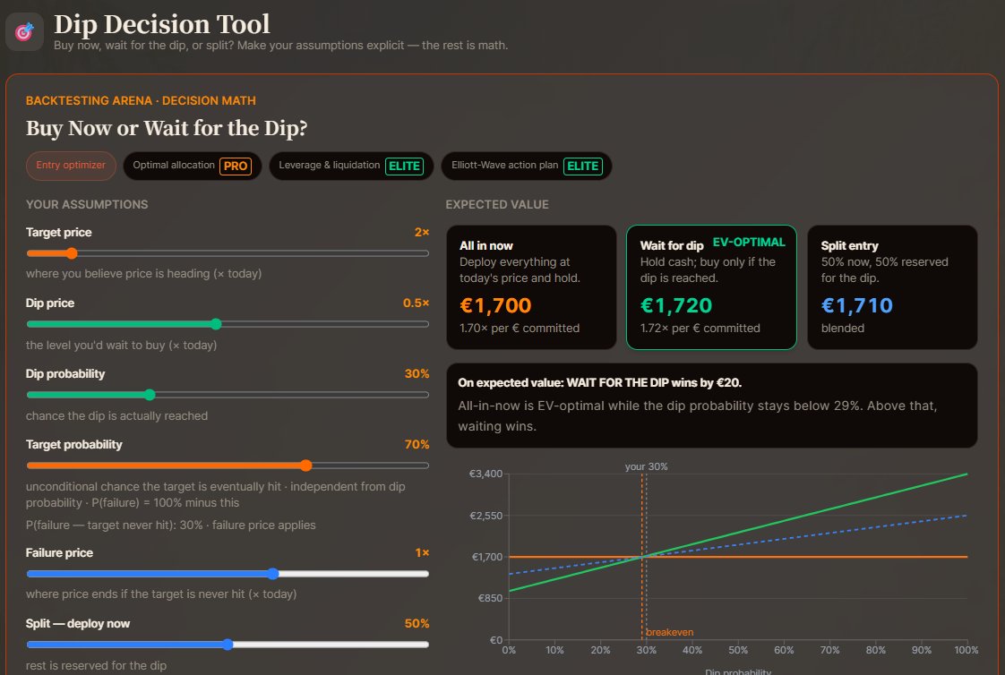
Task: Click the YOUR ASSUMPTIONS section header
Action: click(87, 204)
